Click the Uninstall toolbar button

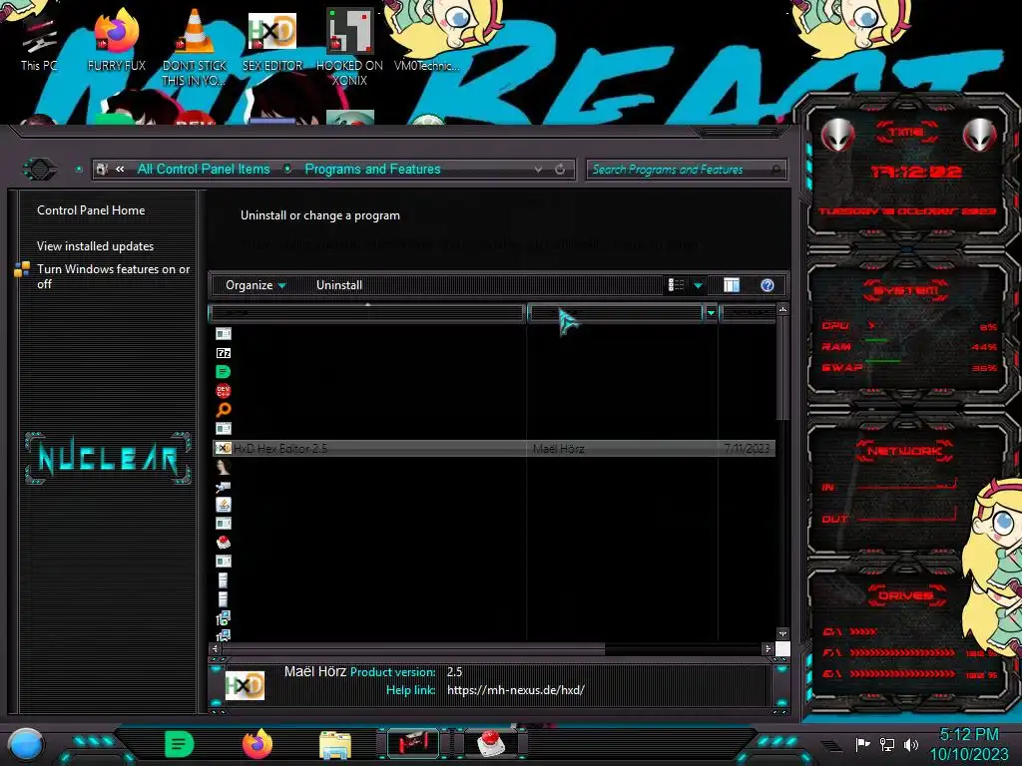point(339,285)
